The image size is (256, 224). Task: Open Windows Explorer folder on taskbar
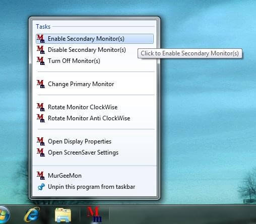[x=63, y=215]
